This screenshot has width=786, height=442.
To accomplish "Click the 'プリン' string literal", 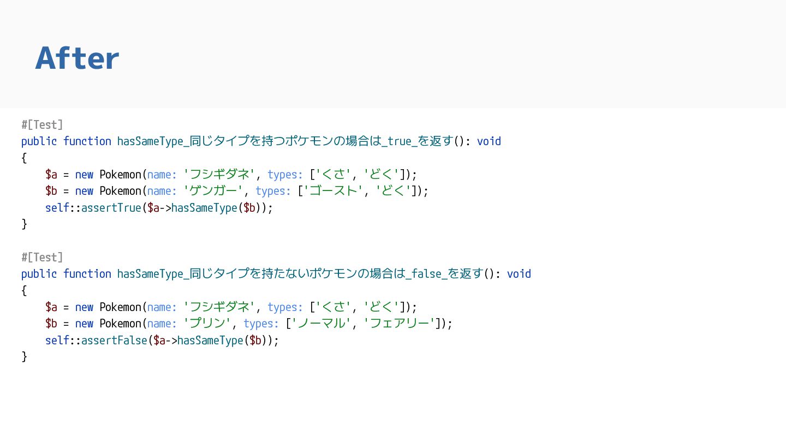I will (x=207, y=324).
